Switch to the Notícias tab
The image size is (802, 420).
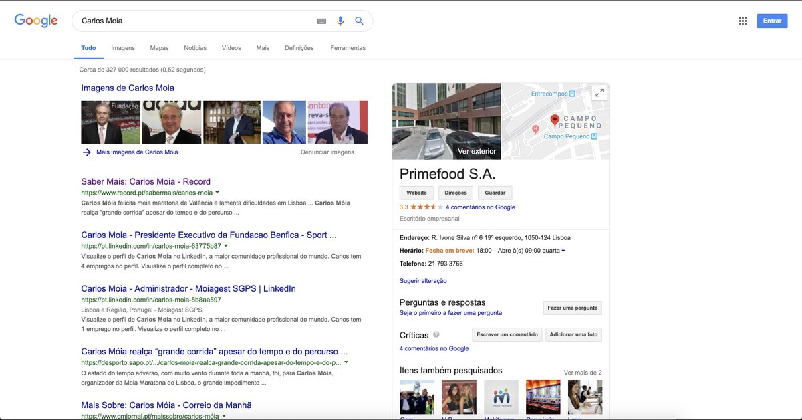195,48
